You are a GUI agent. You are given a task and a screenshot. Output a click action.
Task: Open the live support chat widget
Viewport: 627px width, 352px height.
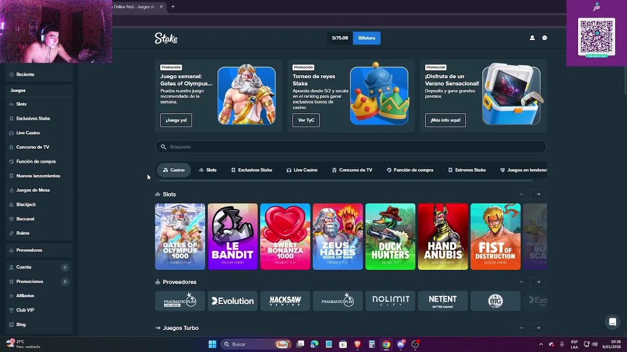(612, 322)
